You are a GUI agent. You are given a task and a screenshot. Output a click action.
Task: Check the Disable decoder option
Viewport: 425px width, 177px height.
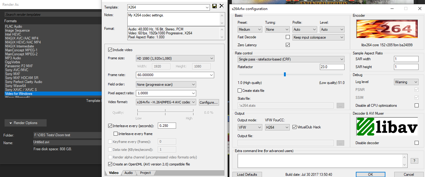[416, 143]
